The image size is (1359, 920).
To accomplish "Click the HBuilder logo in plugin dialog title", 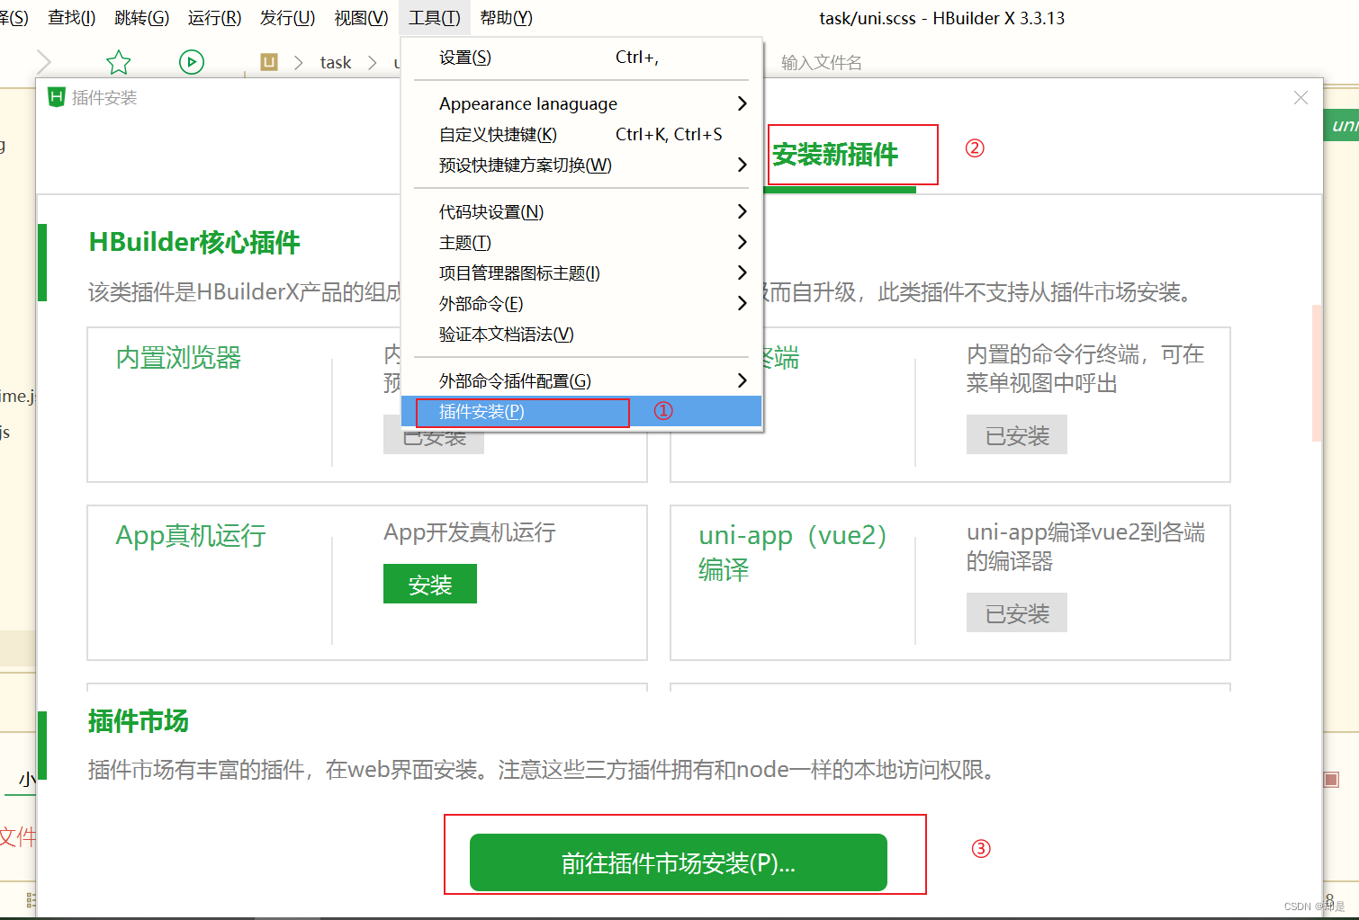I will tap(57, 97).
